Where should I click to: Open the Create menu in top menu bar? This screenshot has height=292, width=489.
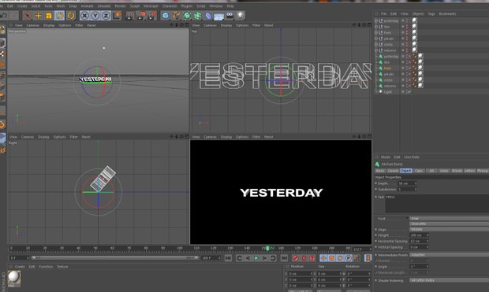[x=22, y=6]
